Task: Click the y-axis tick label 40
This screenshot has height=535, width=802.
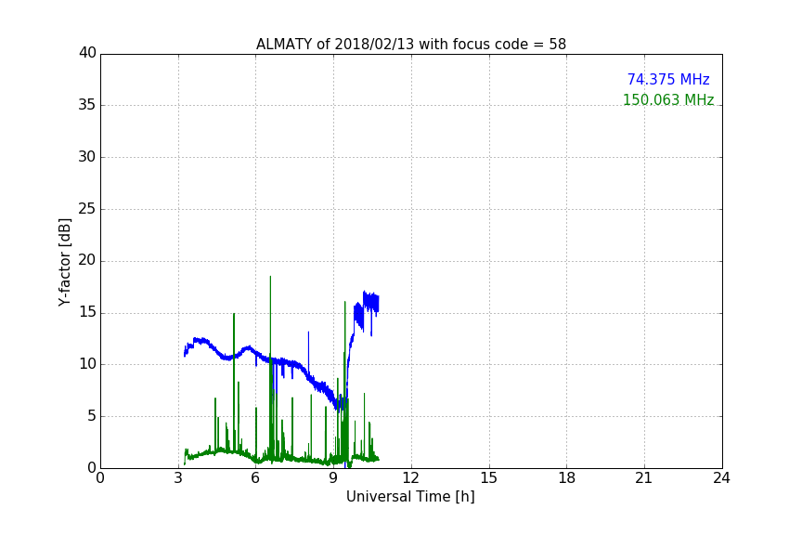Action: (x=87, y=53)
